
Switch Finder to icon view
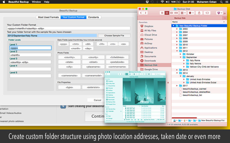tap(162, 13)
